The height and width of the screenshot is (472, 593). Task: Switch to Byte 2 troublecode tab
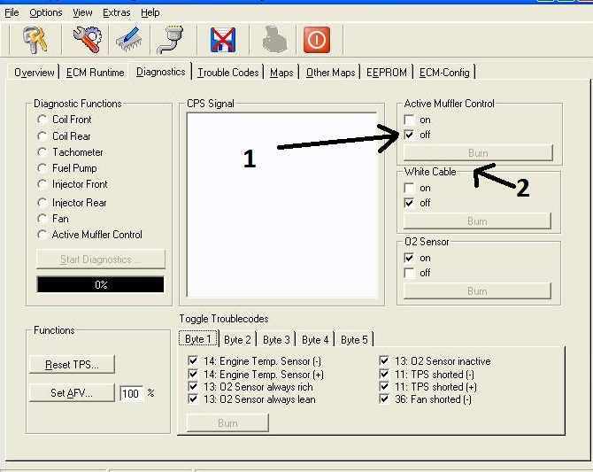pyautogui.click(x=237, y=339)
